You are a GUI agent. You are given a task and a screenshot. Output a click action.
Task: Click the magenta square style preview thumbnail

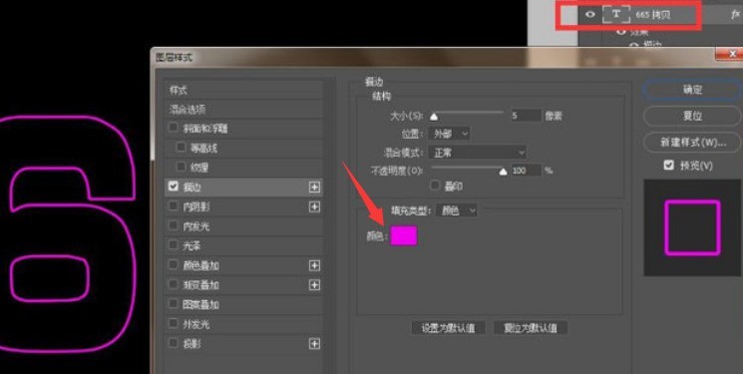pos(692,228)
